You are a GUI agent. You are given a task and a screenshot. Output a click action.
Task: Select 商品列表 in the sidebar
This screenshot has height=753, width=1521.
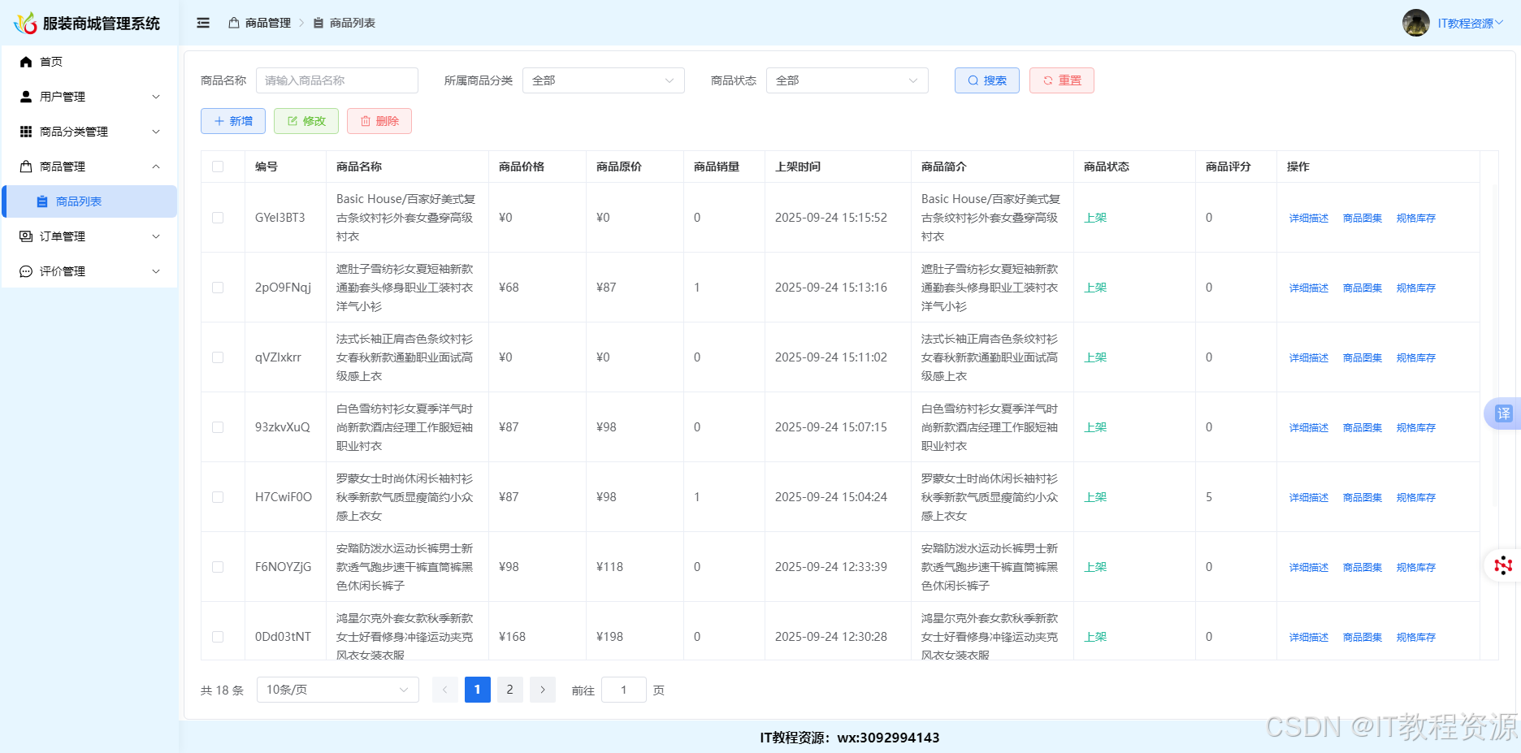click(x=89, y=201)
